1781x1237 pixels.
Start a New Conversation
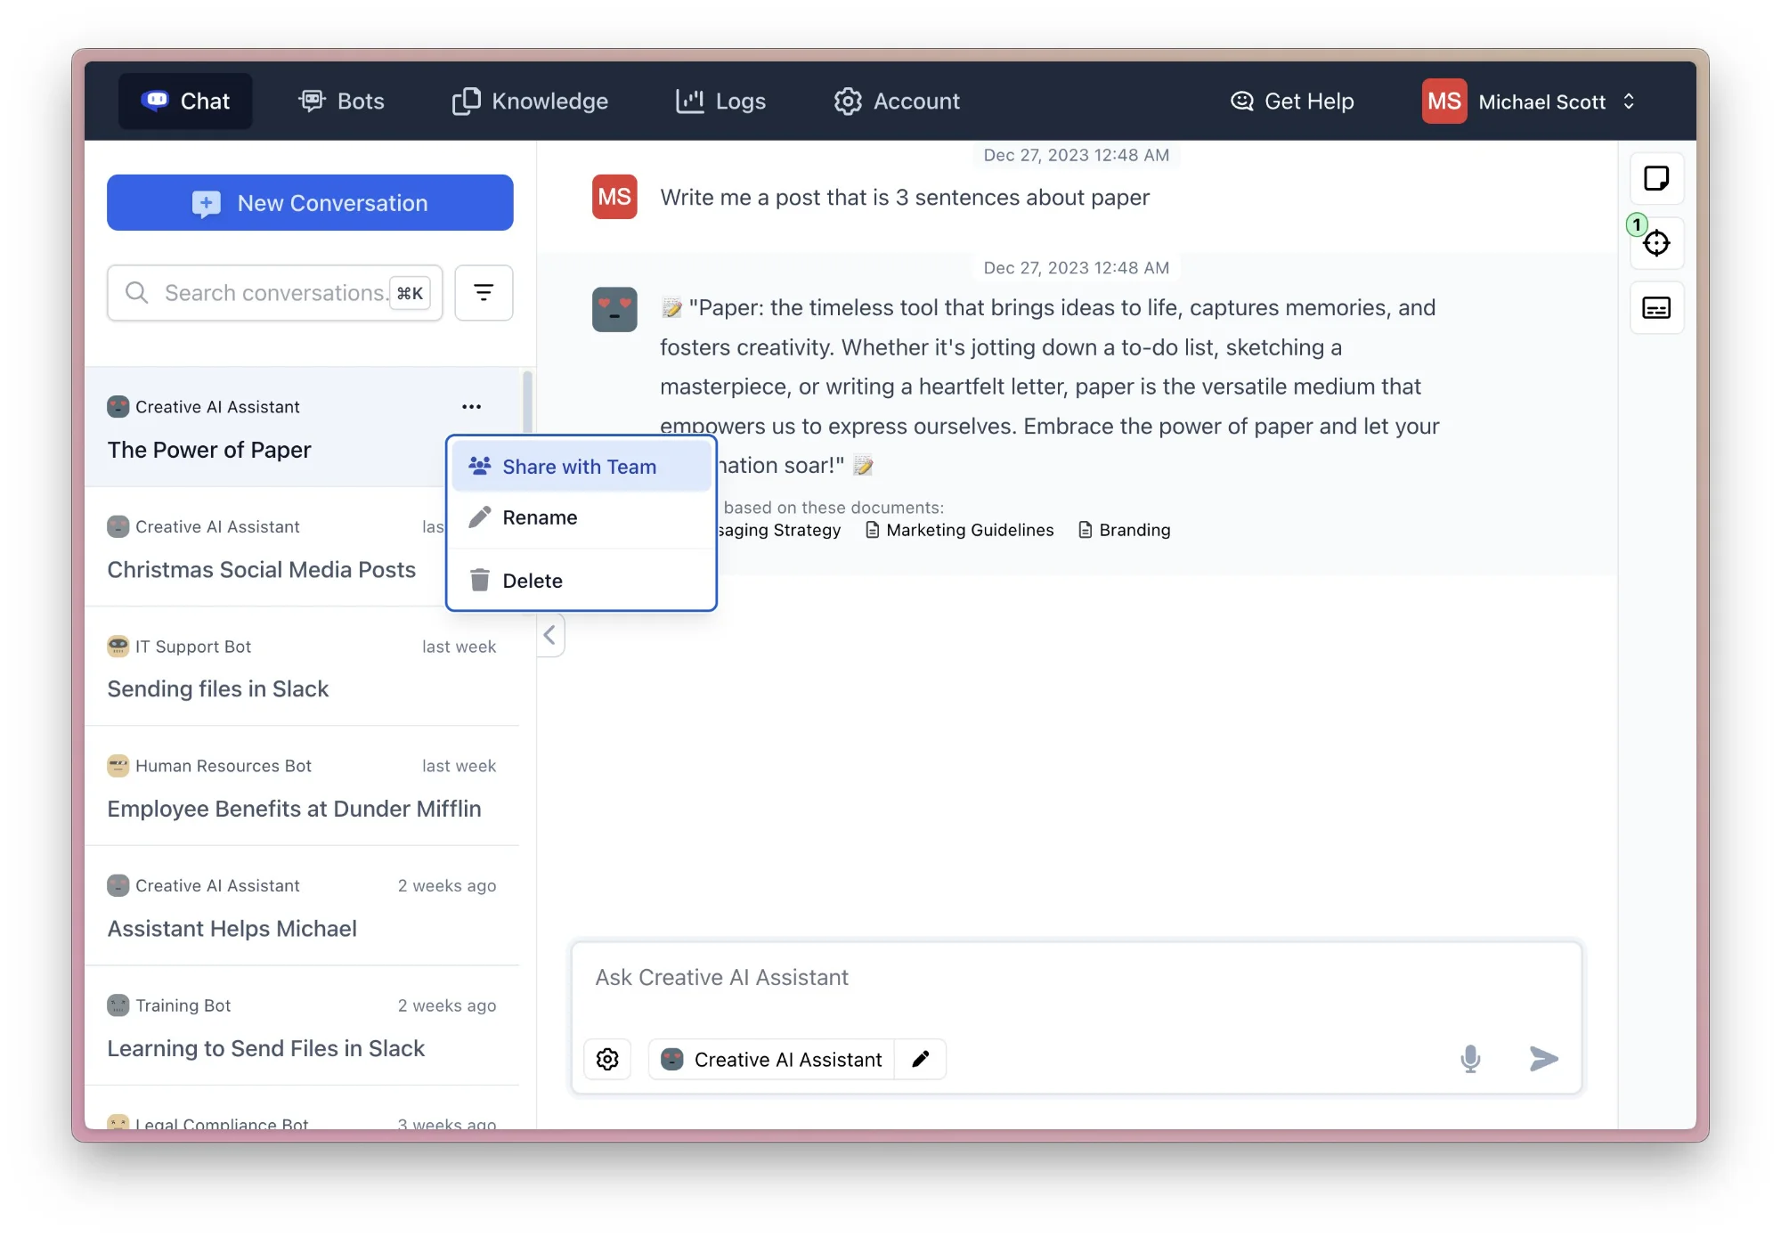[x=310, y=203]
